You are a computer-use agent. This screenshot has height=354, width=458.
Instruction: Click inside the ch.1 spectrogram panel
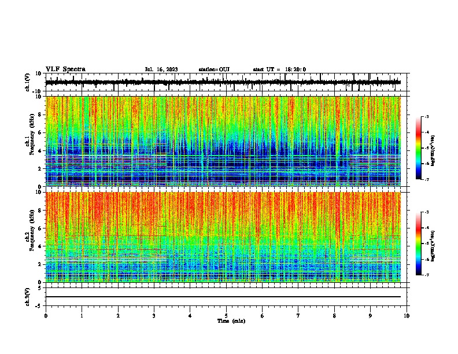[223, 141]
